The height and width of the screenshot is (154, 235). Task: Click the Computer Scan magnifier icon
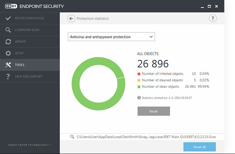8,30
